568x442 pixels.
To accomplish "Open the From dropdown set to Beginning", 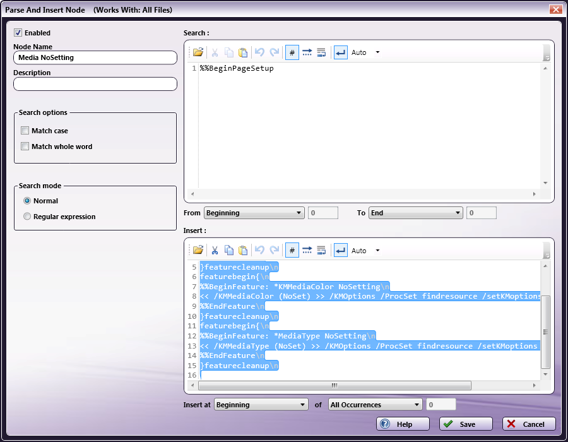I will 254,213.
